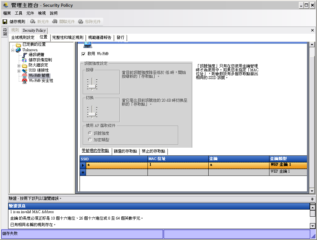Click the SSID column header

pyautogui.click(x=114, y=159)
